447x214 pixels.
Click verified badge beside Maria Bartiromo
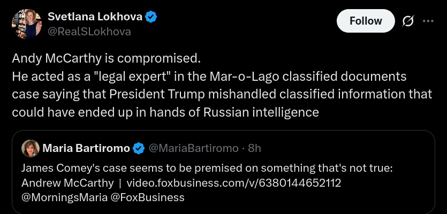[x=139, y=148]
